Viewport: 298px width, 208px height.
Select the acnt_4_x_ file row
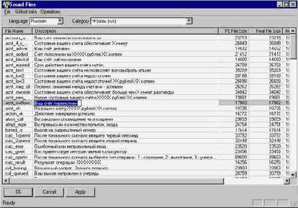(146, 43)
